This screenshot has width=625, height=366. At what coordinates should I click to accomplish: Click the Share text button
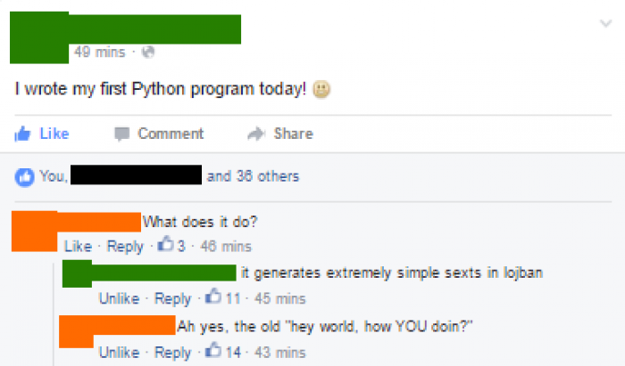tap(293, 134)
